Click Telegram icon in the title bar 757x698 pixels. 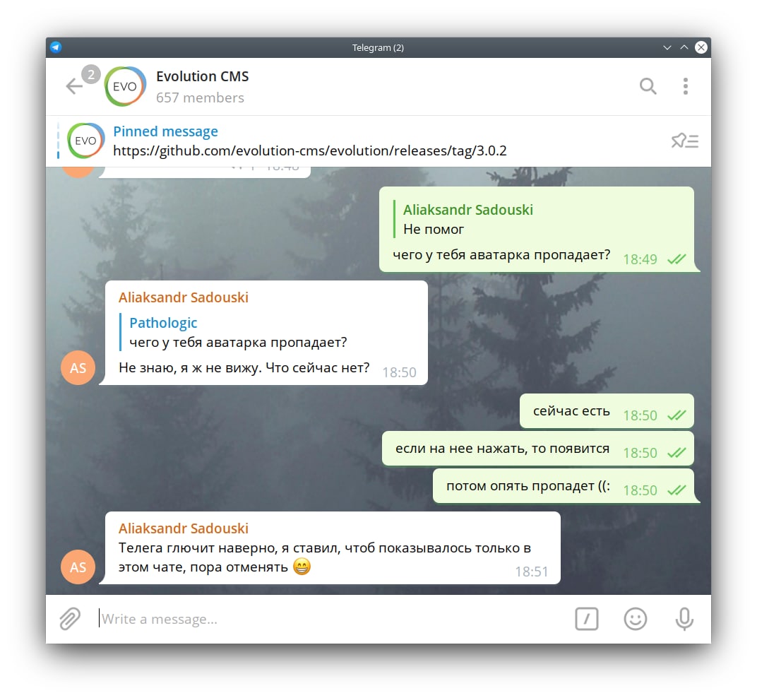(x=56, y=47)
